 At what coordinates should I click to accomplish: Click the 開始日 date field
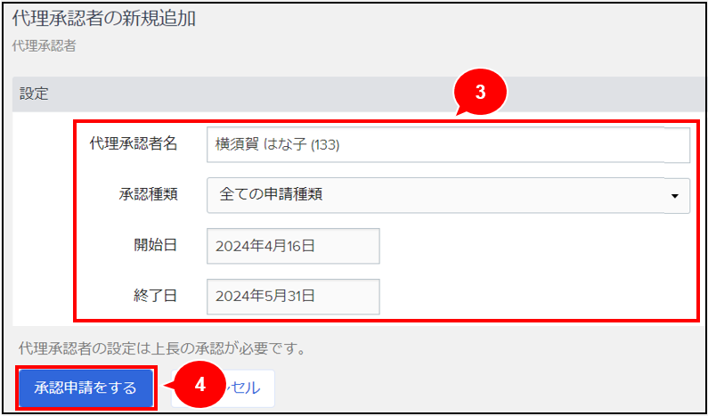[293, 246]
